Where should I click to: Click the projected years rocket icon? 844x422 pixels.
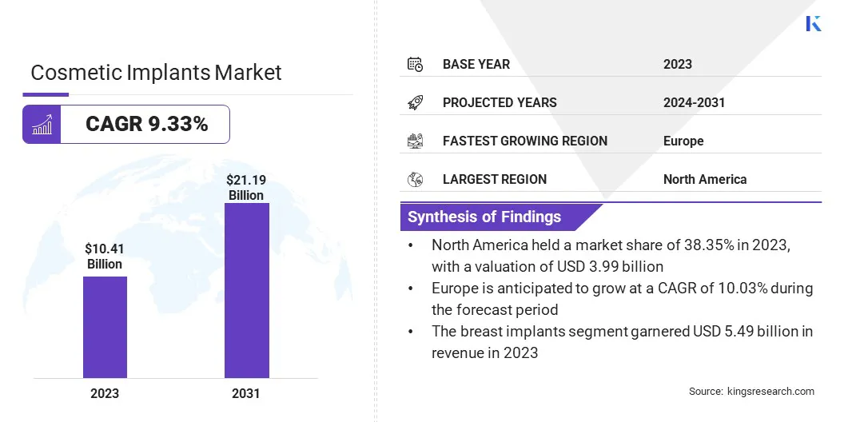click(x=415, y=102)
